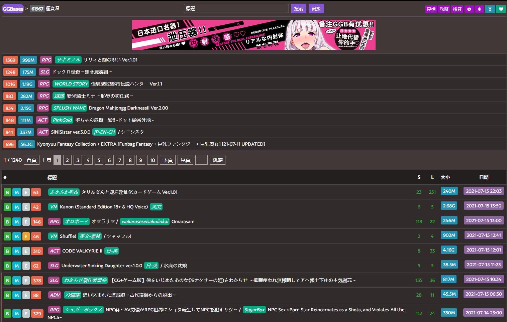Viewport: 507px width, 322px height.
Task: Go to page 5 in pagination
Action: coord(99,160)
